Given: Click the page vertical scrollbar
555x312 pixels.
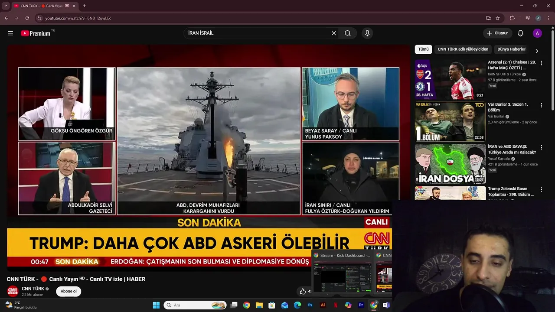Looking at the screenshot, I should (x=552, y=69).
